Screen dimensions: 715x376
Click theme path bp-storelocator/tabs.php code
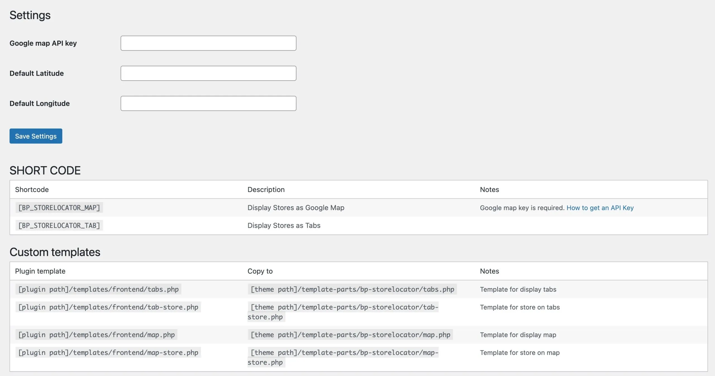point(352,289)
